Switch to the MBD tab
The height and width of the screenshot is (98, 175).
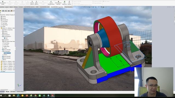coord(37,7)
